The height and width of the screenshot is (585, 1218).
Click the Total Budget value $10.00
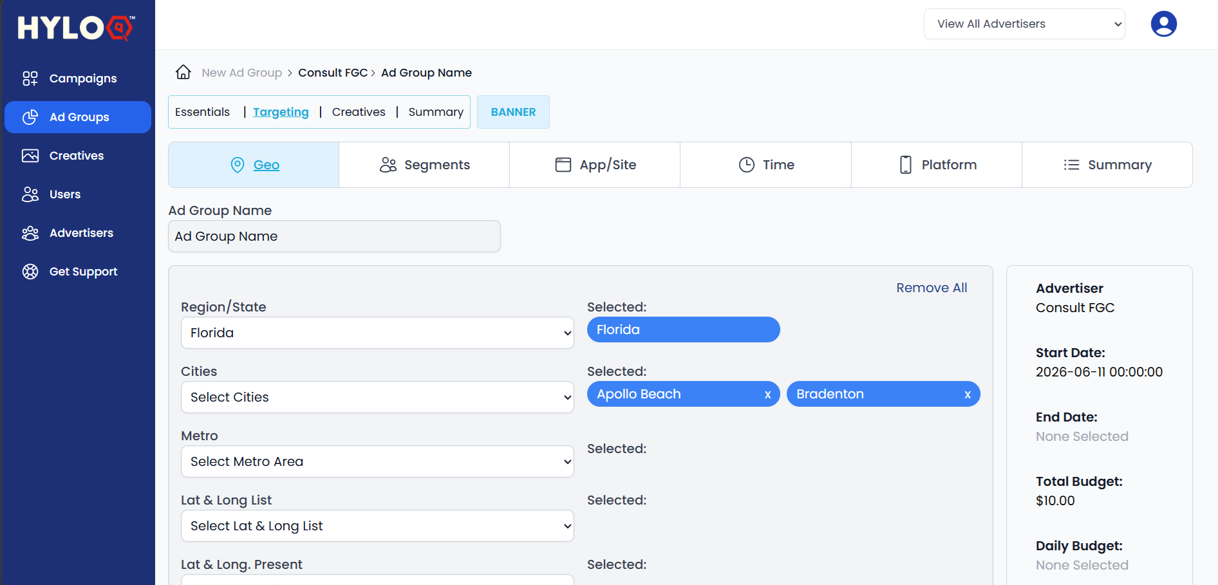(x=1055, y=501)
